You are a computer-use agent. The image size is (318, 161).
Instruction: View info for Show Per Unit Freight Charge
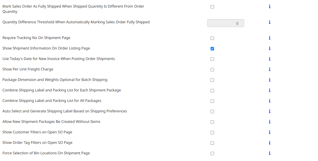tap(269, 69)
